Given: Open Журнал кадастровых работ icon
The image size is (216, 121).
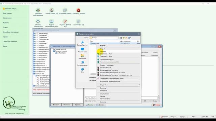Looking at the screenshot, I should coord(52,23).
